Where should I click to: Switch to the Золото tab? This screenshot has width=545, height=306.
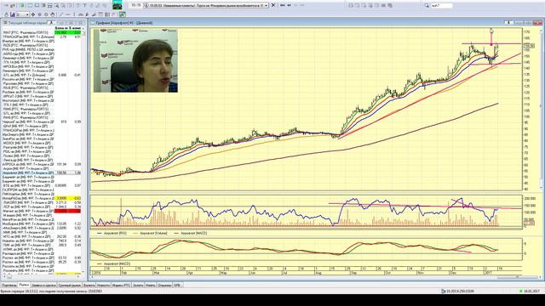(x=138, y=286)
